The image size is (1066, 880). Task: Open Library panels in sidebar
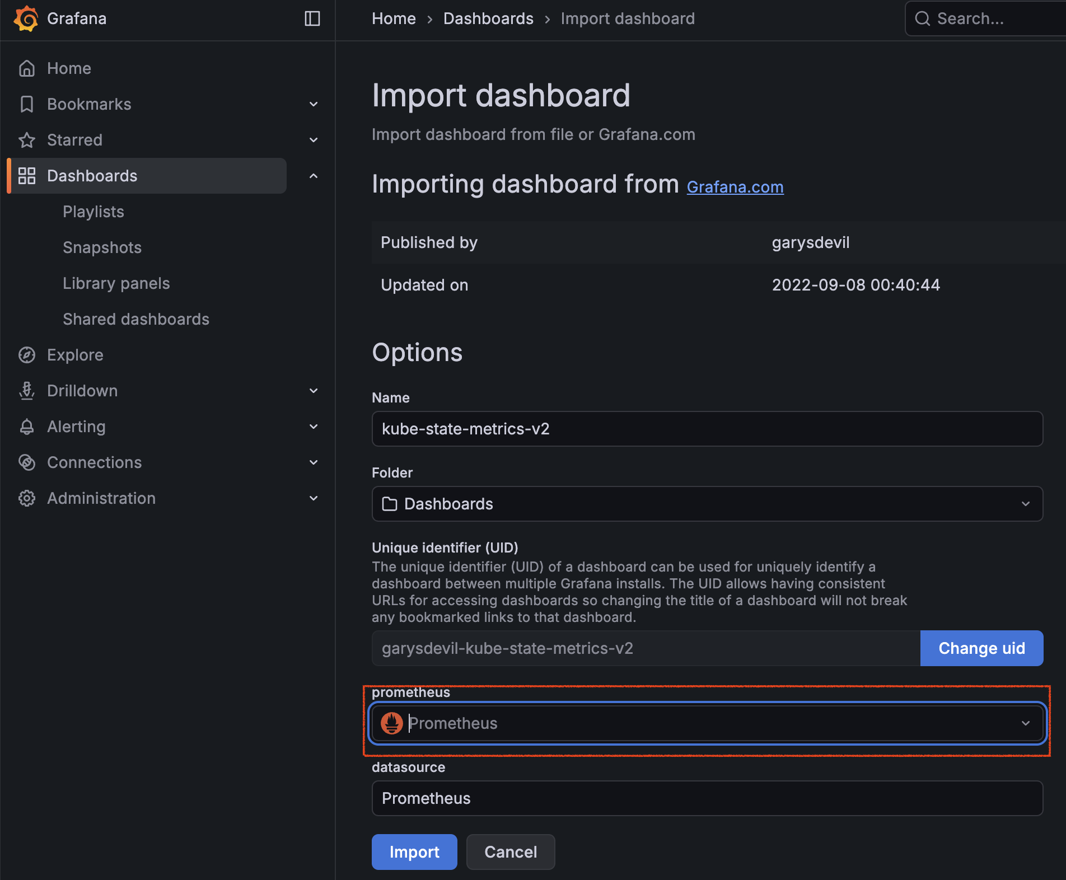pyautogui.click(x=116, y=283)
